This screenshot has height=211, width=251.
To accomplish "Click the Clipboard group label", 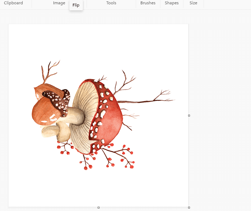I will click(x=13, y=3).
